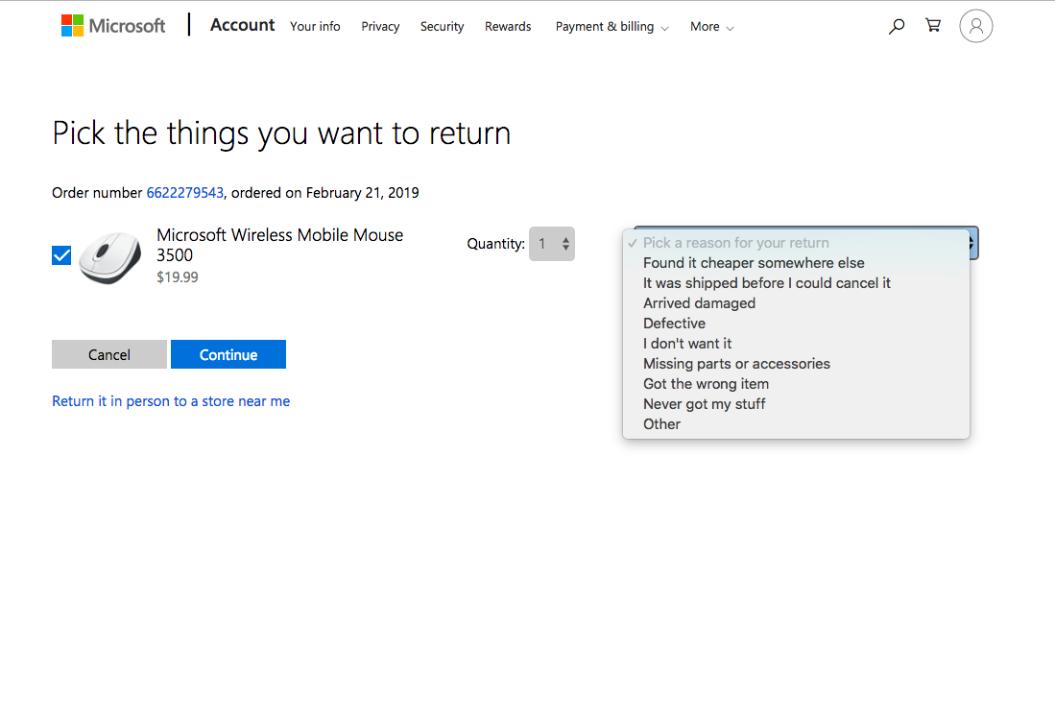Select 'Found it cheaper somewhere else' reason
This screenshot has width=1055, height=720.
tap(754, 263)
